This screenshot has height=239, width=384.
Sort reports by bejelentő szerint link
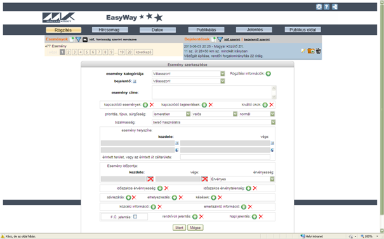[x=257, y=39]
